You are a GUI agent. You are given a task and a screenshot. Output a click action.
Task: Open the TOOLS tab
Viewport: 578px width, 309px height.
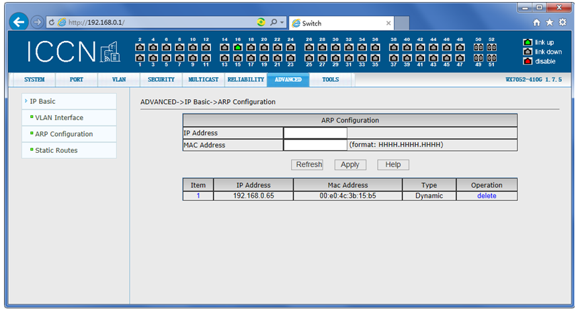[x=330, y=79]
